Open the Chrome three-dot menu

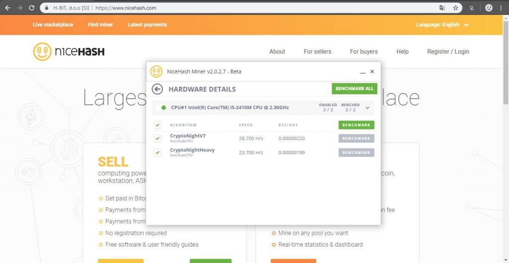[501, 8]
